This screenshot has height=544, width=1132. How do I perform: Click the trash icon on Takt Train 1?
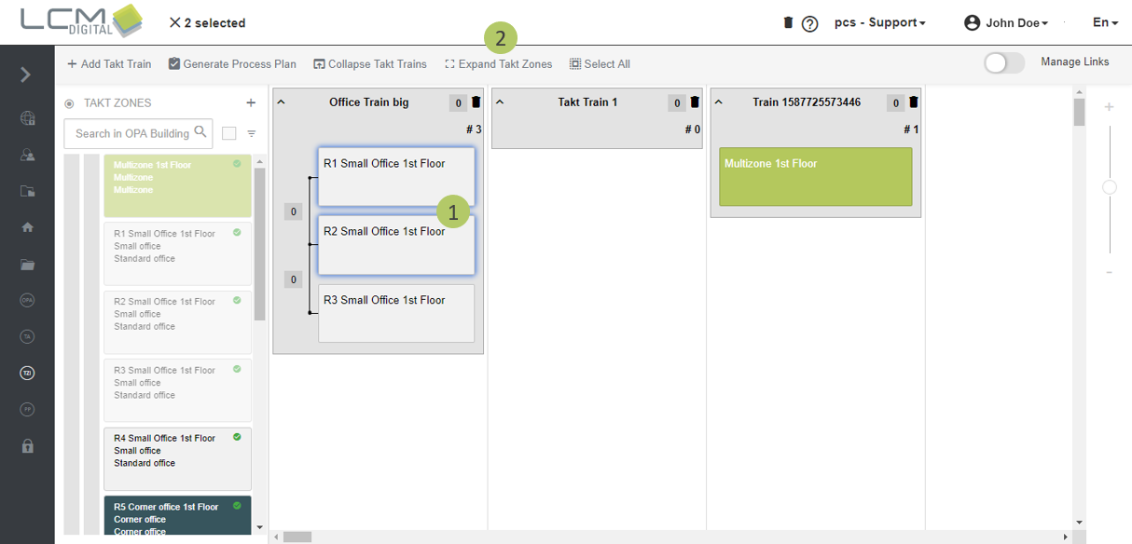[x=695, y=102]
